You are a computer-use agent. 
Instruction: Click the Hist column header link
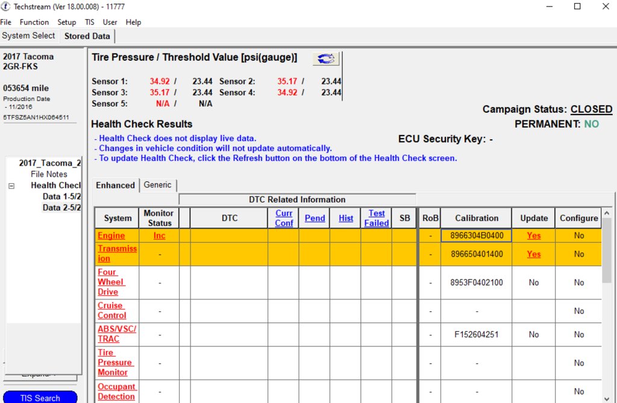pos(346,218)
